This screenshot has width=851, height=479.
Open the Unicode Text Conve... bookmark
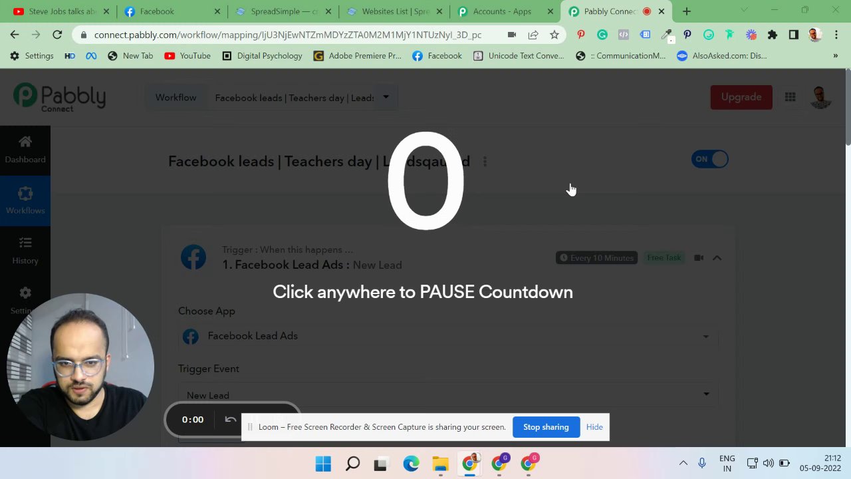coord(519,56)
